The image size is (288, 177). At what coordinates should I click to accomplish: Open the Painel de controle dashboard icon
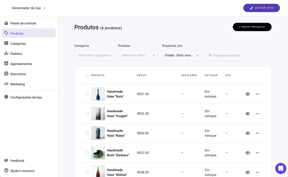click(x=6, y=23)
